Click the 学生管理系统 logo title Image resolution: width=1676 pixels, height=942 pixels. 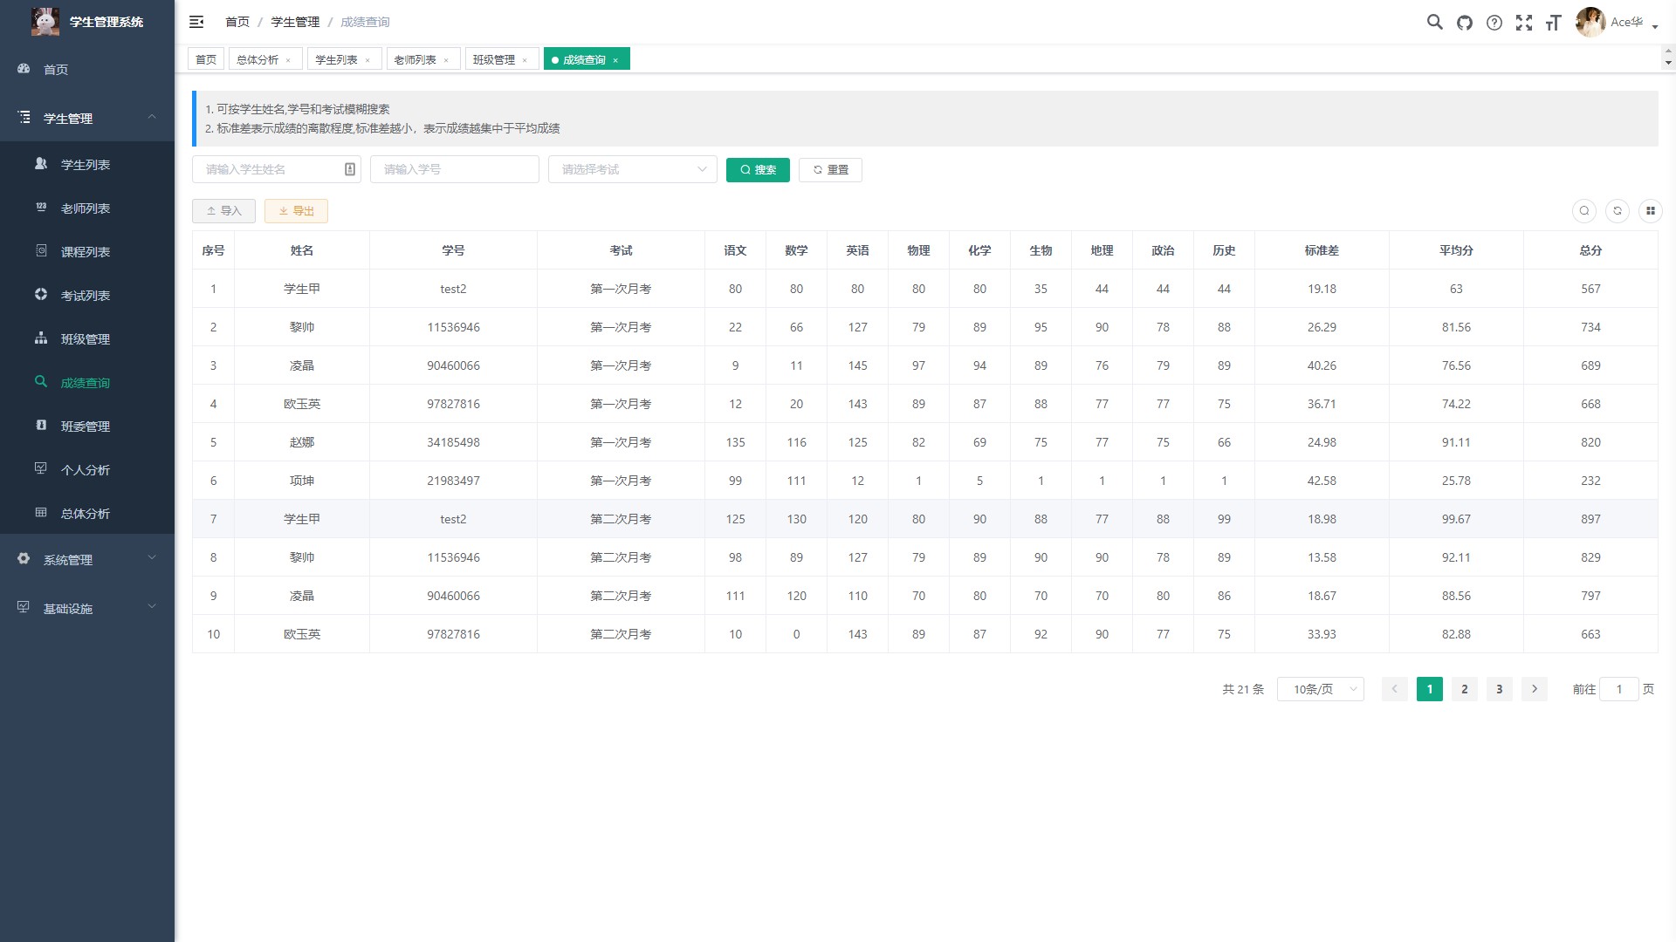106,22
